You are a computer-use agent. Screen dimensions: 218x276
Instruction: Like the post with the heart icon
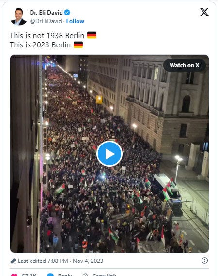(14, 275)
